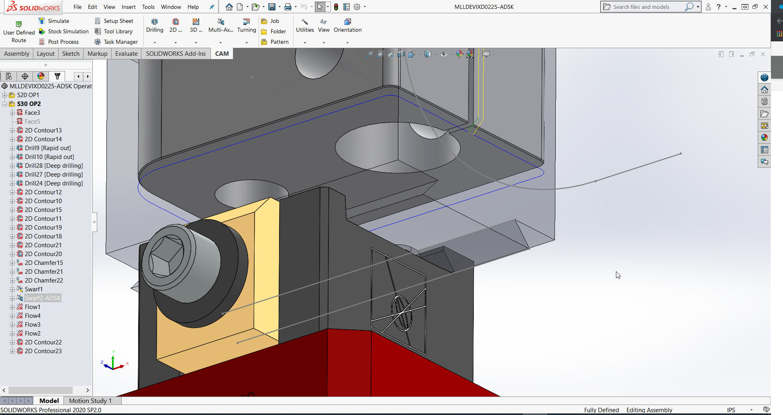Select the Drill28 [Deep drilling] operation

click(54, 166)
